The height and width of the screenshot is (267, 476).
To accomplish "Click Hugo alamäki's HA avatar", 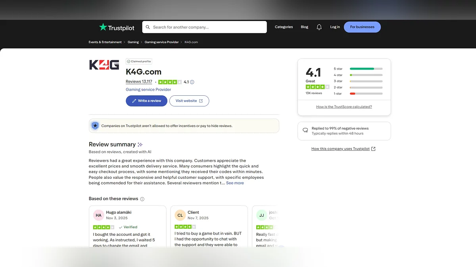I will click(x=98, y=215).
